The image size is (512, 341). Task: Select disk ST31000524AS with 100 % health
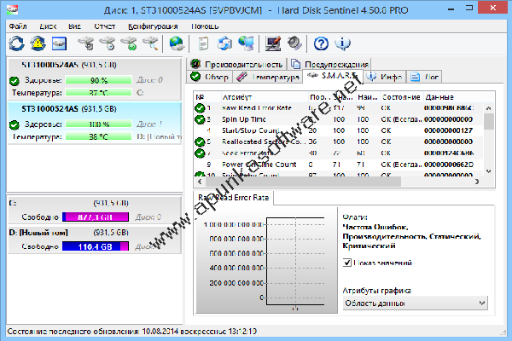click(95, 123)
